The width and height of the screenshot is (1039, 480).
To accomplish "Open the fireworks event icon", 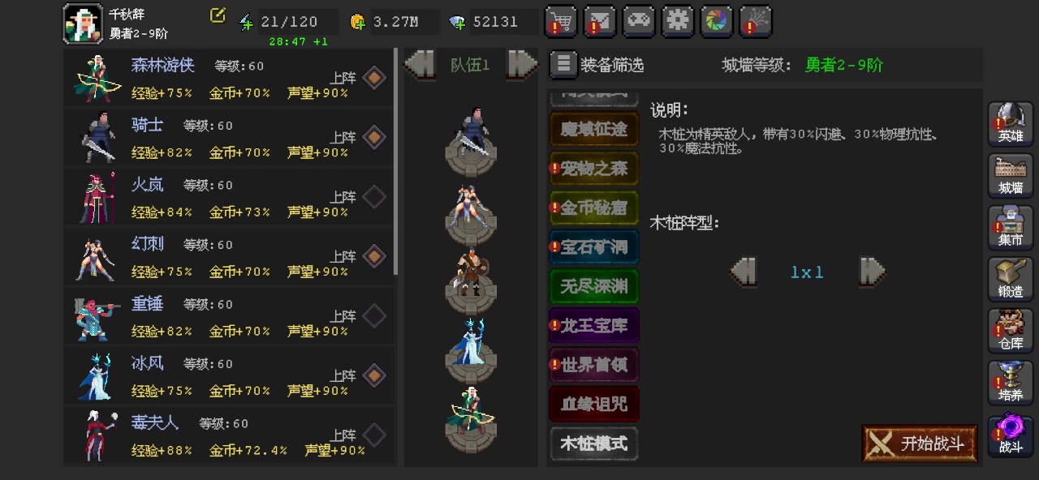I will [x=756, y=22].
